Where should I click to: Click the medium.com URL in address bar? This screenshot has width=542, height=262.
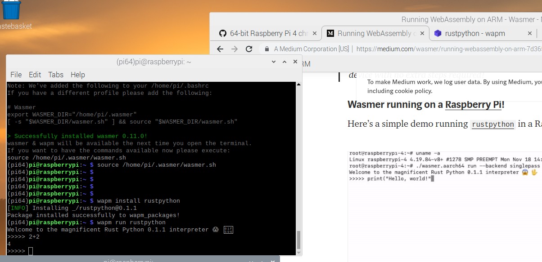click(449, 49)
